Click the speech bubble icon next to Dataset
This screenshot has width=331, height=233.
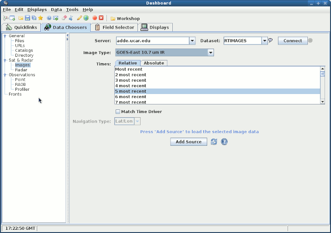pyautogui.click(x=271, y=40)
